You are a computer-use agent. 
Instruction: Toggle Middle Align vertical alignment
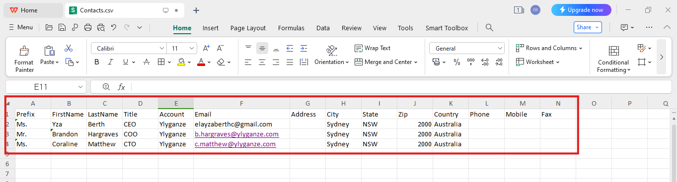tap(262, 48)
